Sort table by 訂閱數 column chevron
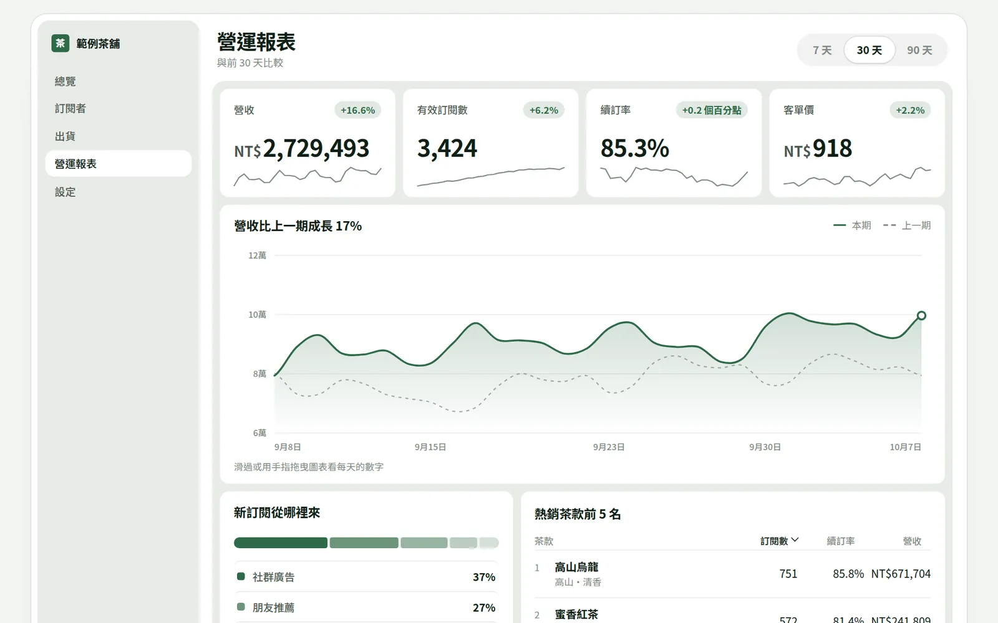Viewport: 998px width, 623px height. pos(795,540)
